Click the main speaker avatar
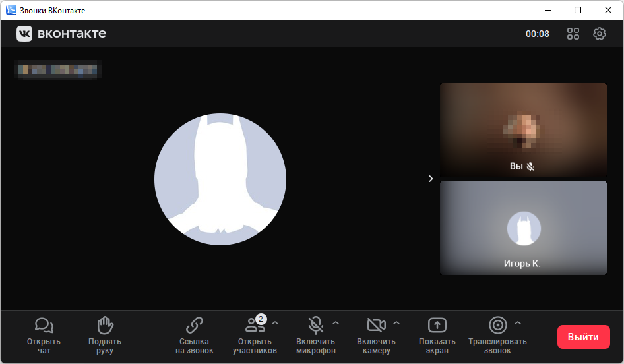Viewport: 624px width, 364px height. (x=220, y=179)
